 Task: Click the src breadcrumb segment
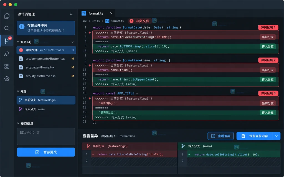click(84, 21)
